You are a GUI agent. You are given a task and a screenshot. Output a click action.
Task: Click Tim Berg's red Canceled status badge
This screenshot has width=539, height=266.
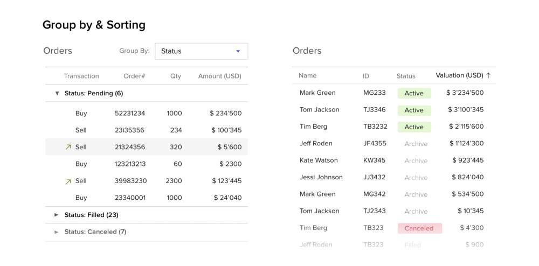(419, 228)
